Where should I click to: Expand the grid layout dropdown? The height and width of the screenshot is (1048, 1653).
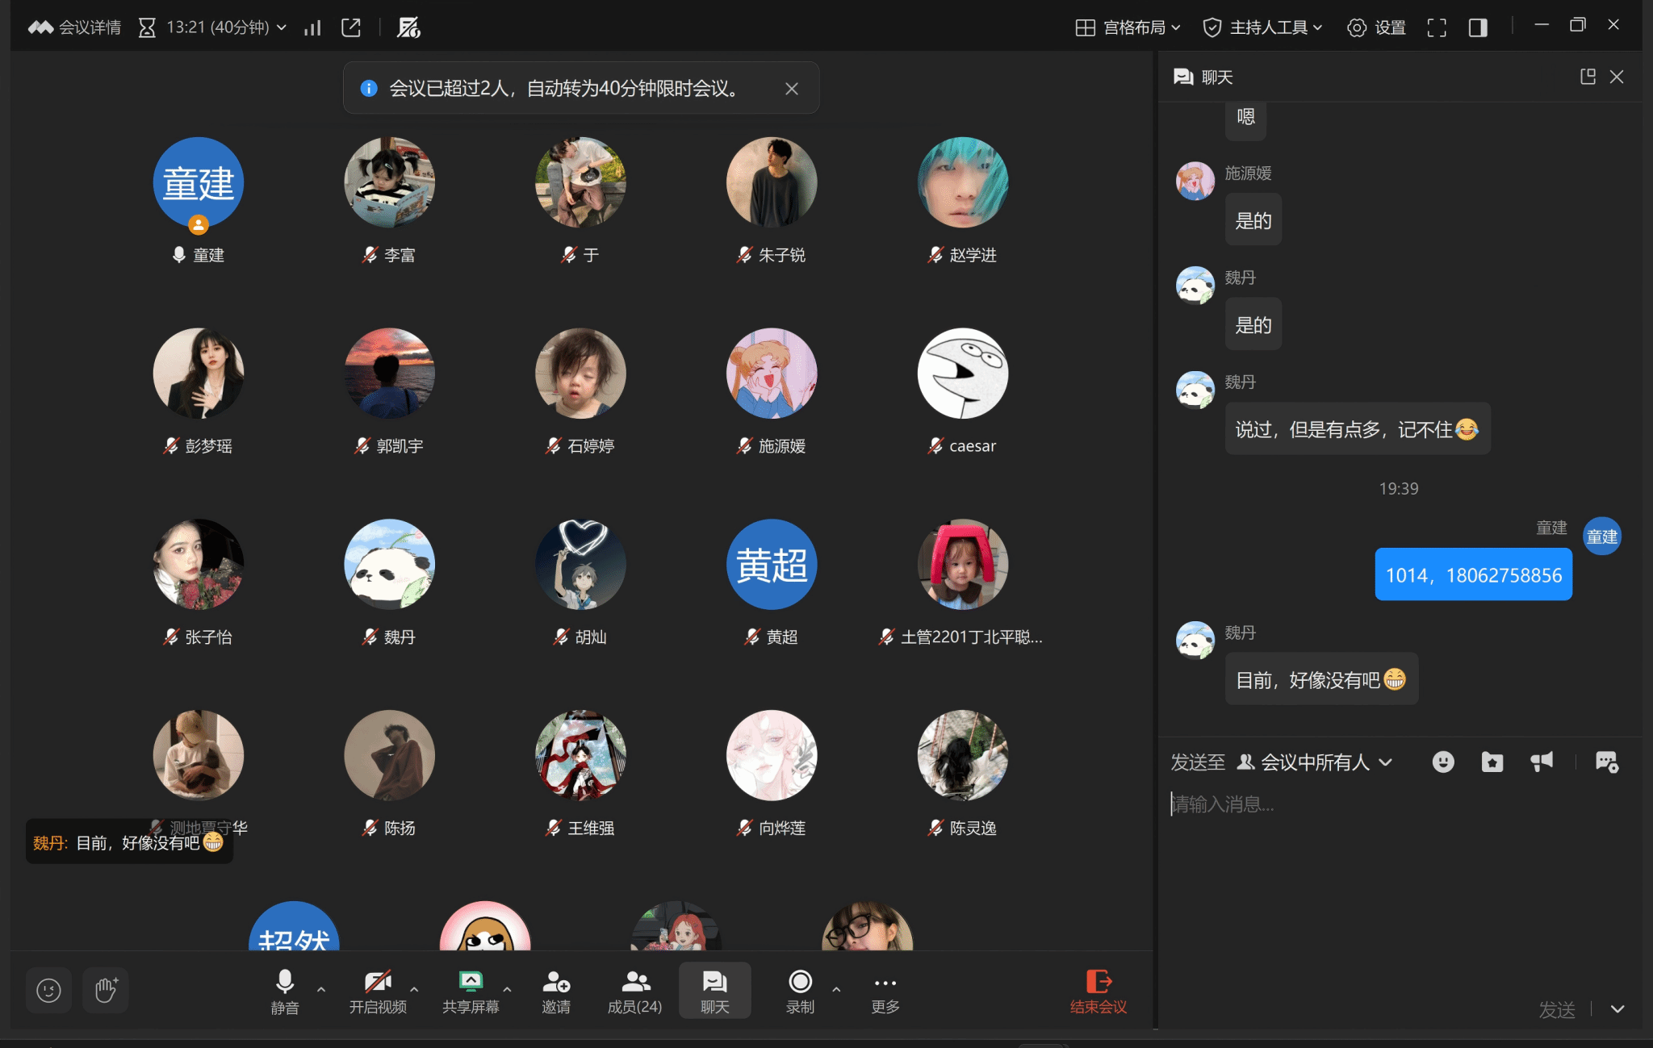pyautogui.click(x=1128, y=28)
